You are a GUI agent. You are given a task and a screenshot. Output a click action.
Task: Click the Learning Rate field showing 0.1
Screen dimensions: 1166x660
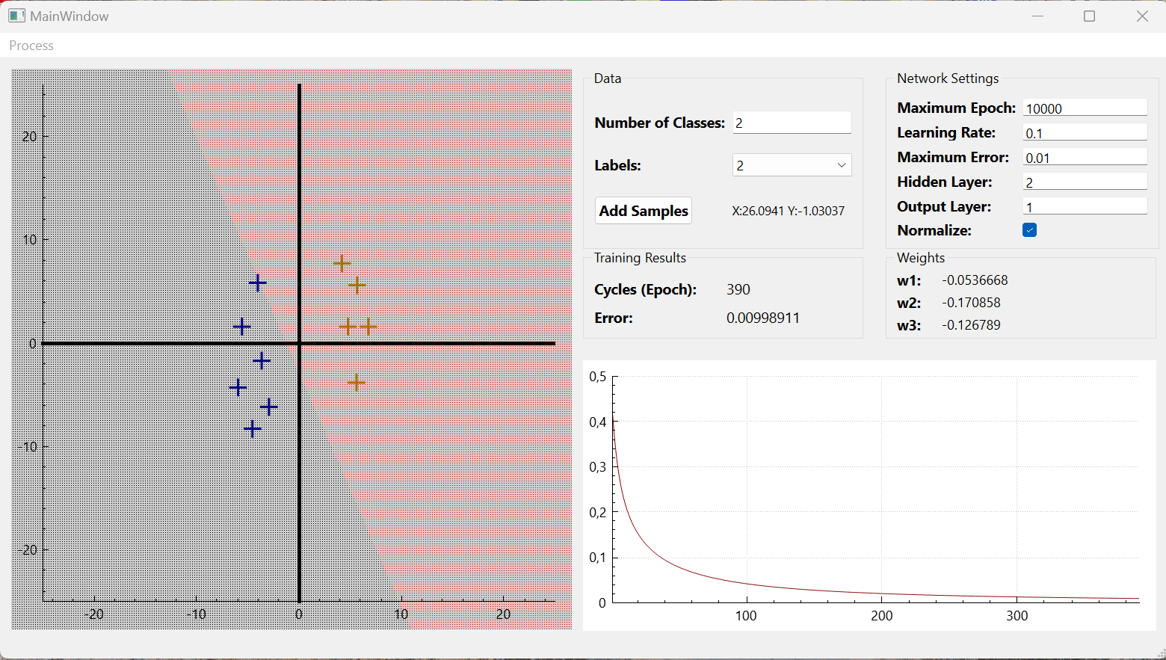(1084, 132)
